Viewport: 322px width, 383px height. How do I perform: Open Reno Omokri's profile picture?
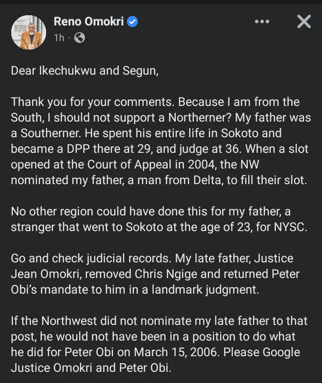click(28, 33)
